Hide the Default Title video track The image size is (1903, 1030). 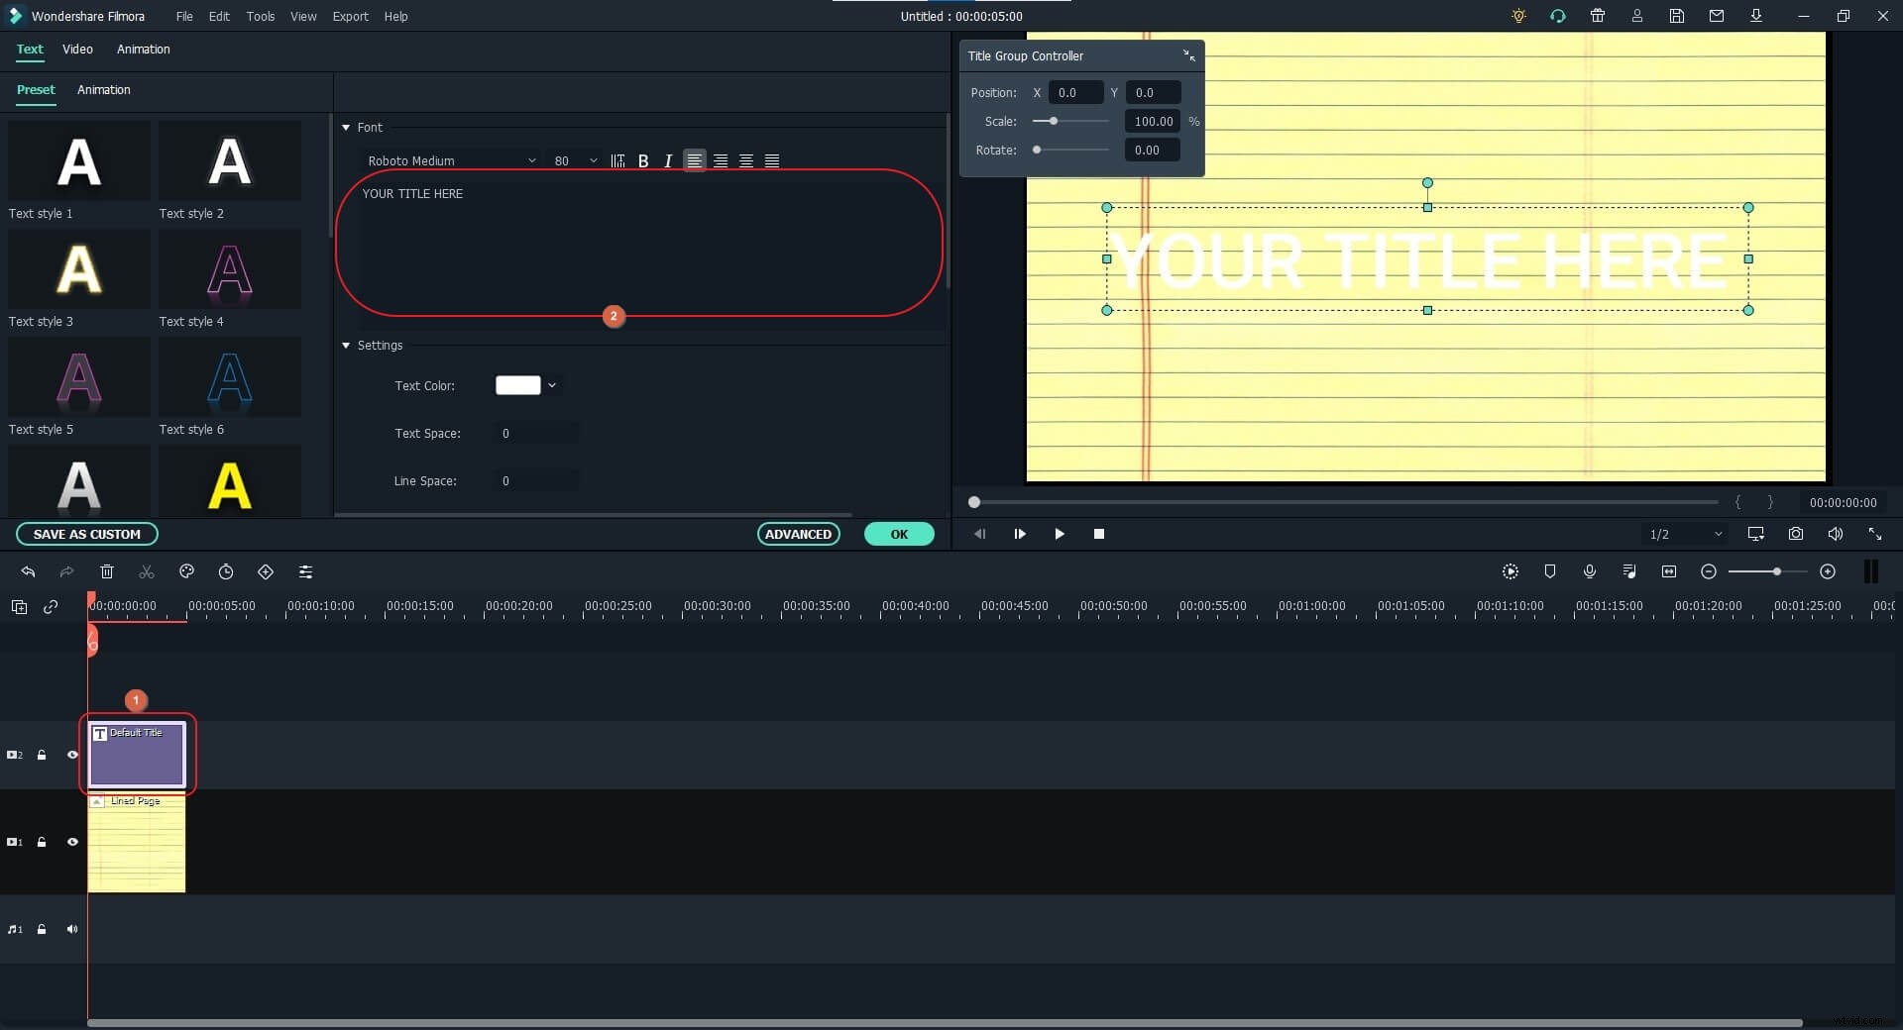[72, 756]
